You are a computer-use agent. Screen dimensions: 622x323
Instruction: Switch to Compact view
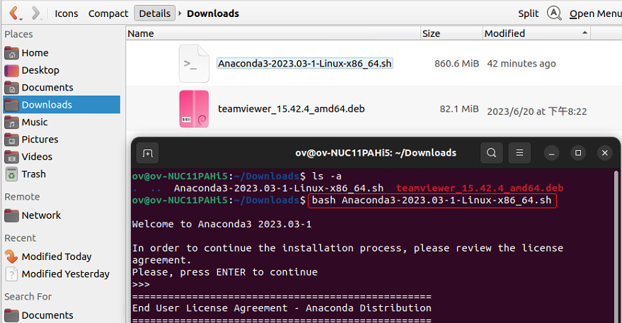pyautogui.click(x=108, y=13)
